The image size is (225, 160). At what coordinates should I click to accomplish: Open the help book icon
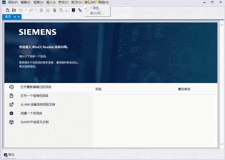pyautogui.click(x=73, y=10)
